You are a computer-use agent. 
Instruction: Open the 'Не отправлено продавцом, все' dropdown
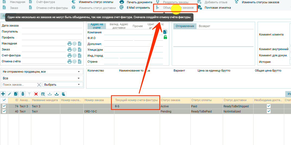[x=42, y=72]
